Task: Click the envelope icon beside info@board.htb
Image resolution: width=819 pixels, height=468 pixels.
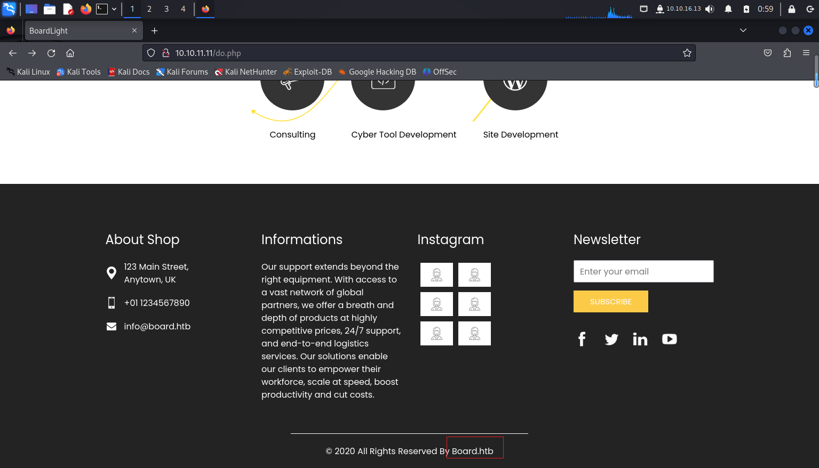Action: click(x=112, y=326)
